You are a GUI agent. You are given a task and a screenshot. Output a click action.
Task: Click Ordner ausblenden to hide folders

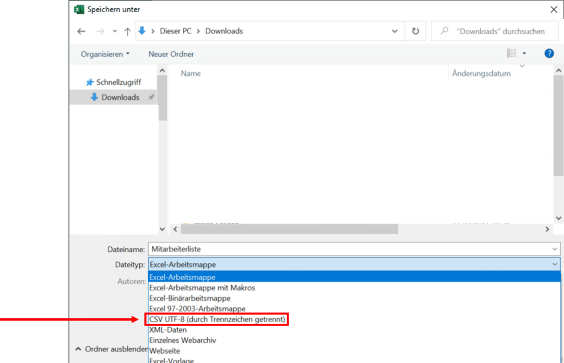(112, 349)
